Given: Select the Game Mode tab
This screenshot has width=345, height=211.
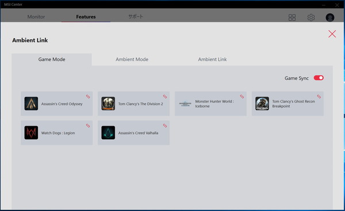Looking at the screenshot, I should point(52,60).
